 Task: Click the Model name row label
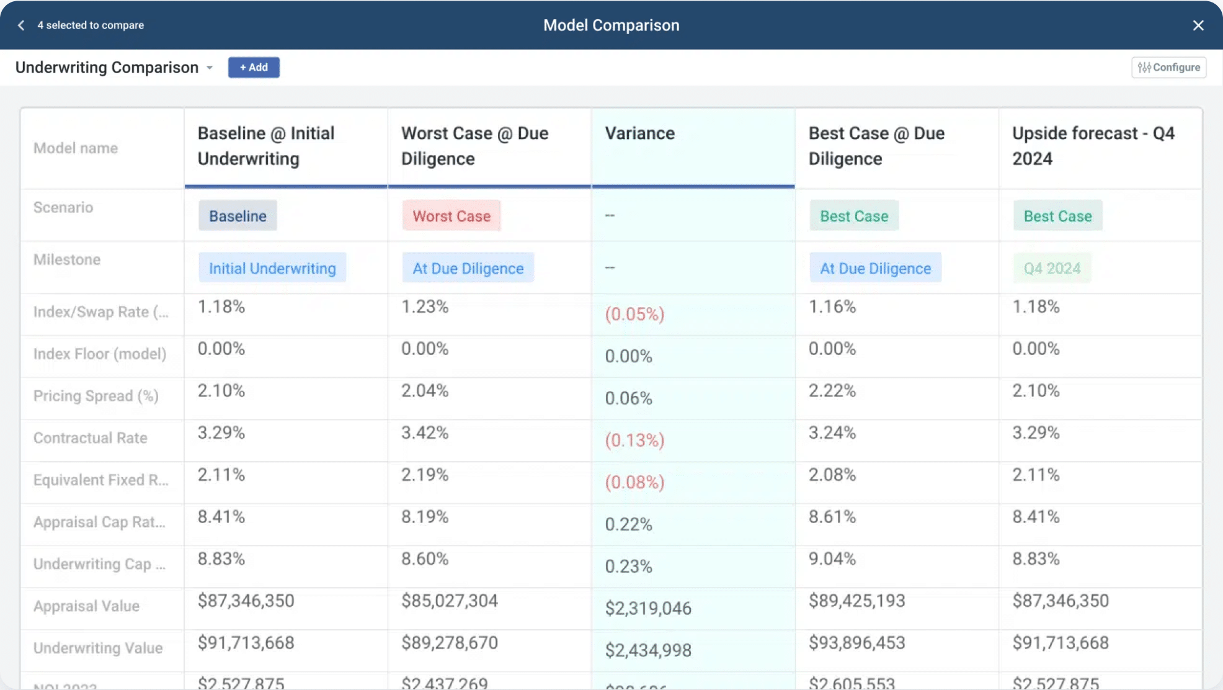click(x=76, y=148)
